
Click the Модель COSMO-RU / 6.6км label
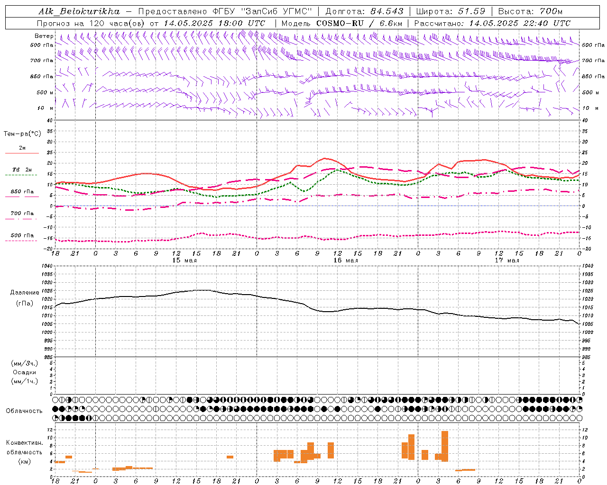click(x=342, y=23)
